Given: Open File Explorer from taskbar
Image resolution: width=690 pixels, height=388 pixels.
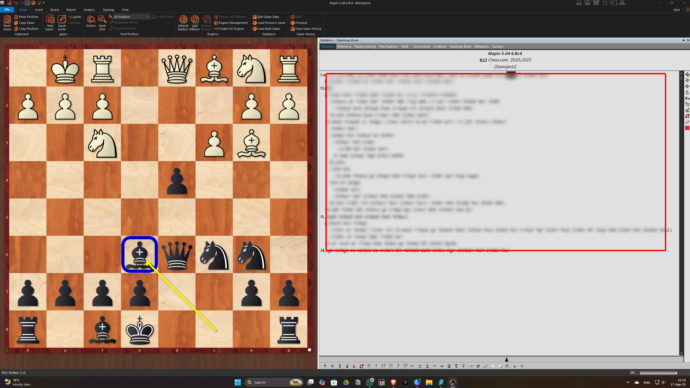Looking at the screenshot, I should [429, 382].
